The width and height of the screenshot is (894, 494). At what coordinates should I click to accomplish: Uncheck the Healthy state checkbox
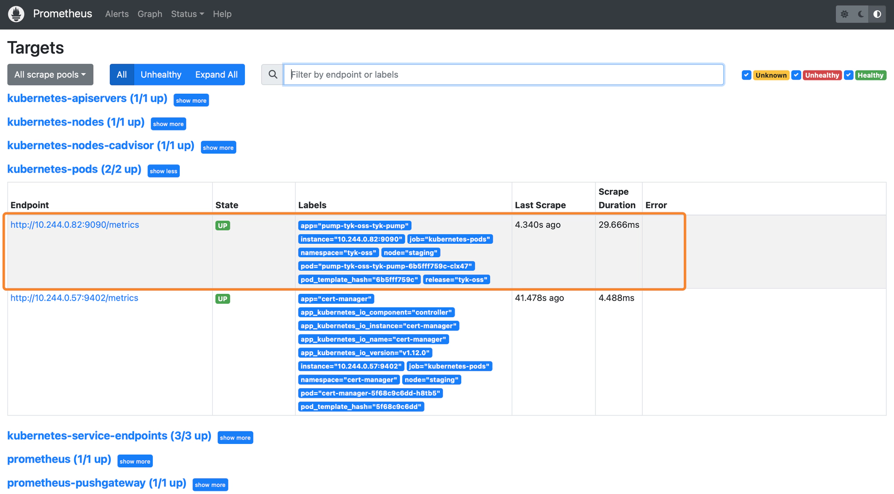(848, 75)
